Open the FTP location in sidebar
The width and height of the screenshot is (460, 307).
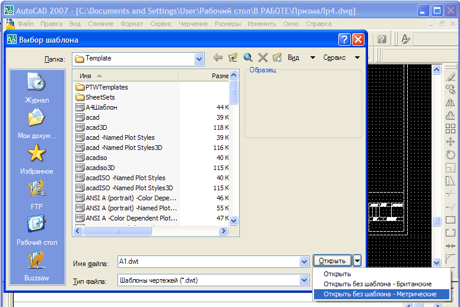coord(37,195)
